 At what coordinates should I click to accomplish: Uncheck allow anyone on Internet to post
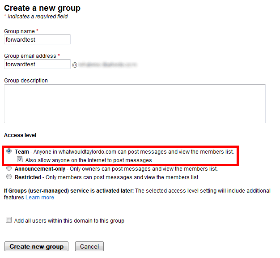click(20, 160)
